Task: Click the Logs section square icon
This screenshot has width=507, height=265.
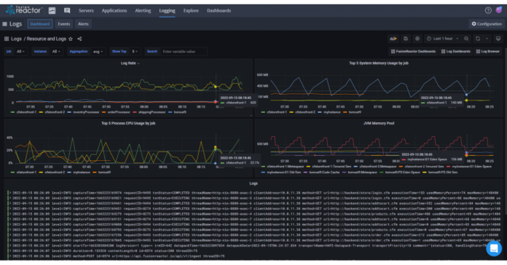Action: pos(5,24)
